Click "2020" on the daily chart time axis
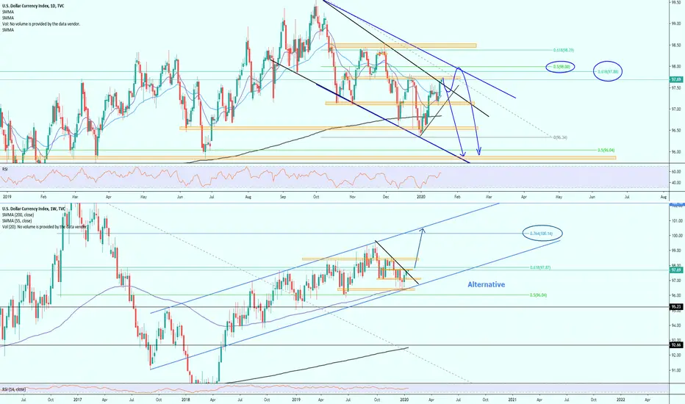 [x=421, y=197]
